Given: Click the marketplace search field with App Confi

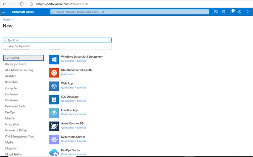Looking at the screenshot, I should 57,40.
